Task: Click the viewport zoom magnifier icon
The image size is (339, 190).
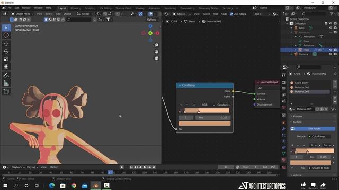Action: 156,45
